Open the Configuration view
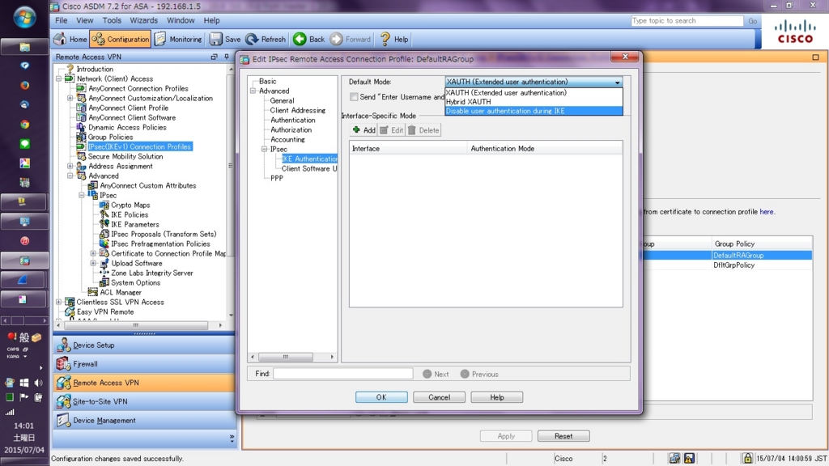829x466 pixels. 121,39
